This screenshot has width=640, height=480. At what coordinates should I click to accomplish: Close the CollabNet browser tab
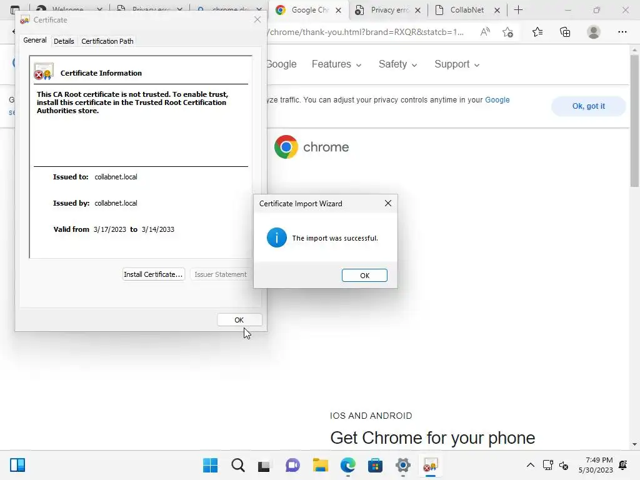click(x=497, y=10)
